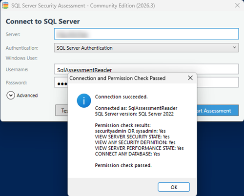244x196 pixels.
Task: Click 'VIEW ANY SECURITY DEFINITION: Yes' line
Action: coord(135,142)
